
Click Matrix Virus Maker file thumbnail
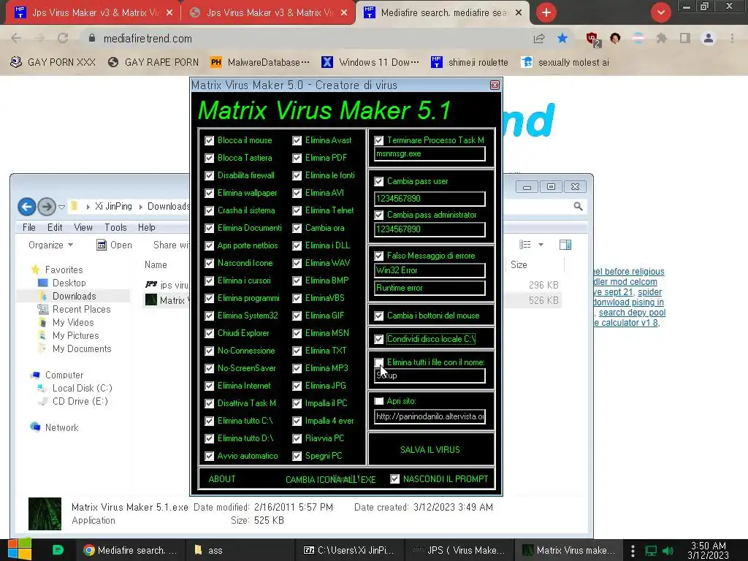coord(45,514)
